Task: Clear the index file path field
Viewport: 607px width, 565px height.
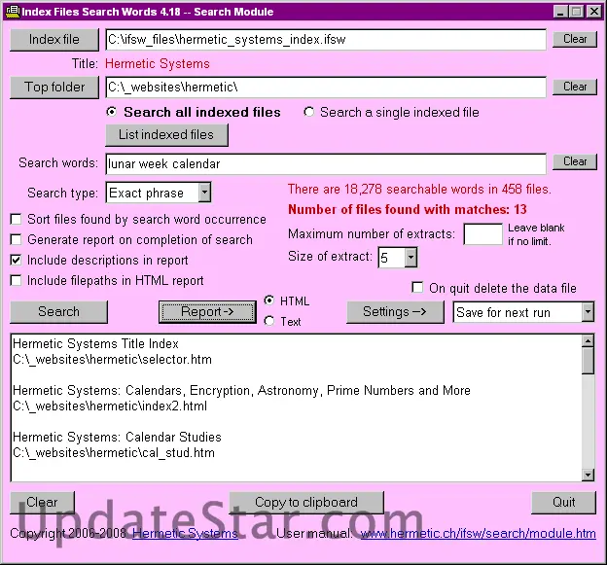Action: point(575,39)
